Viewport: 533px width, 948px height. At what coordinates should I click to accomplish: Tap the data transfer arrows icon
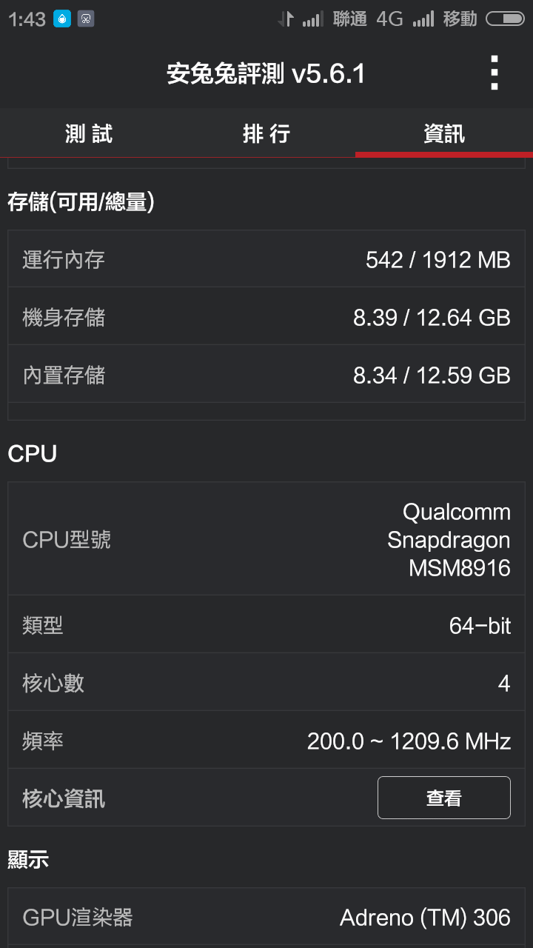pyautogui.click(x=286, y=19)
